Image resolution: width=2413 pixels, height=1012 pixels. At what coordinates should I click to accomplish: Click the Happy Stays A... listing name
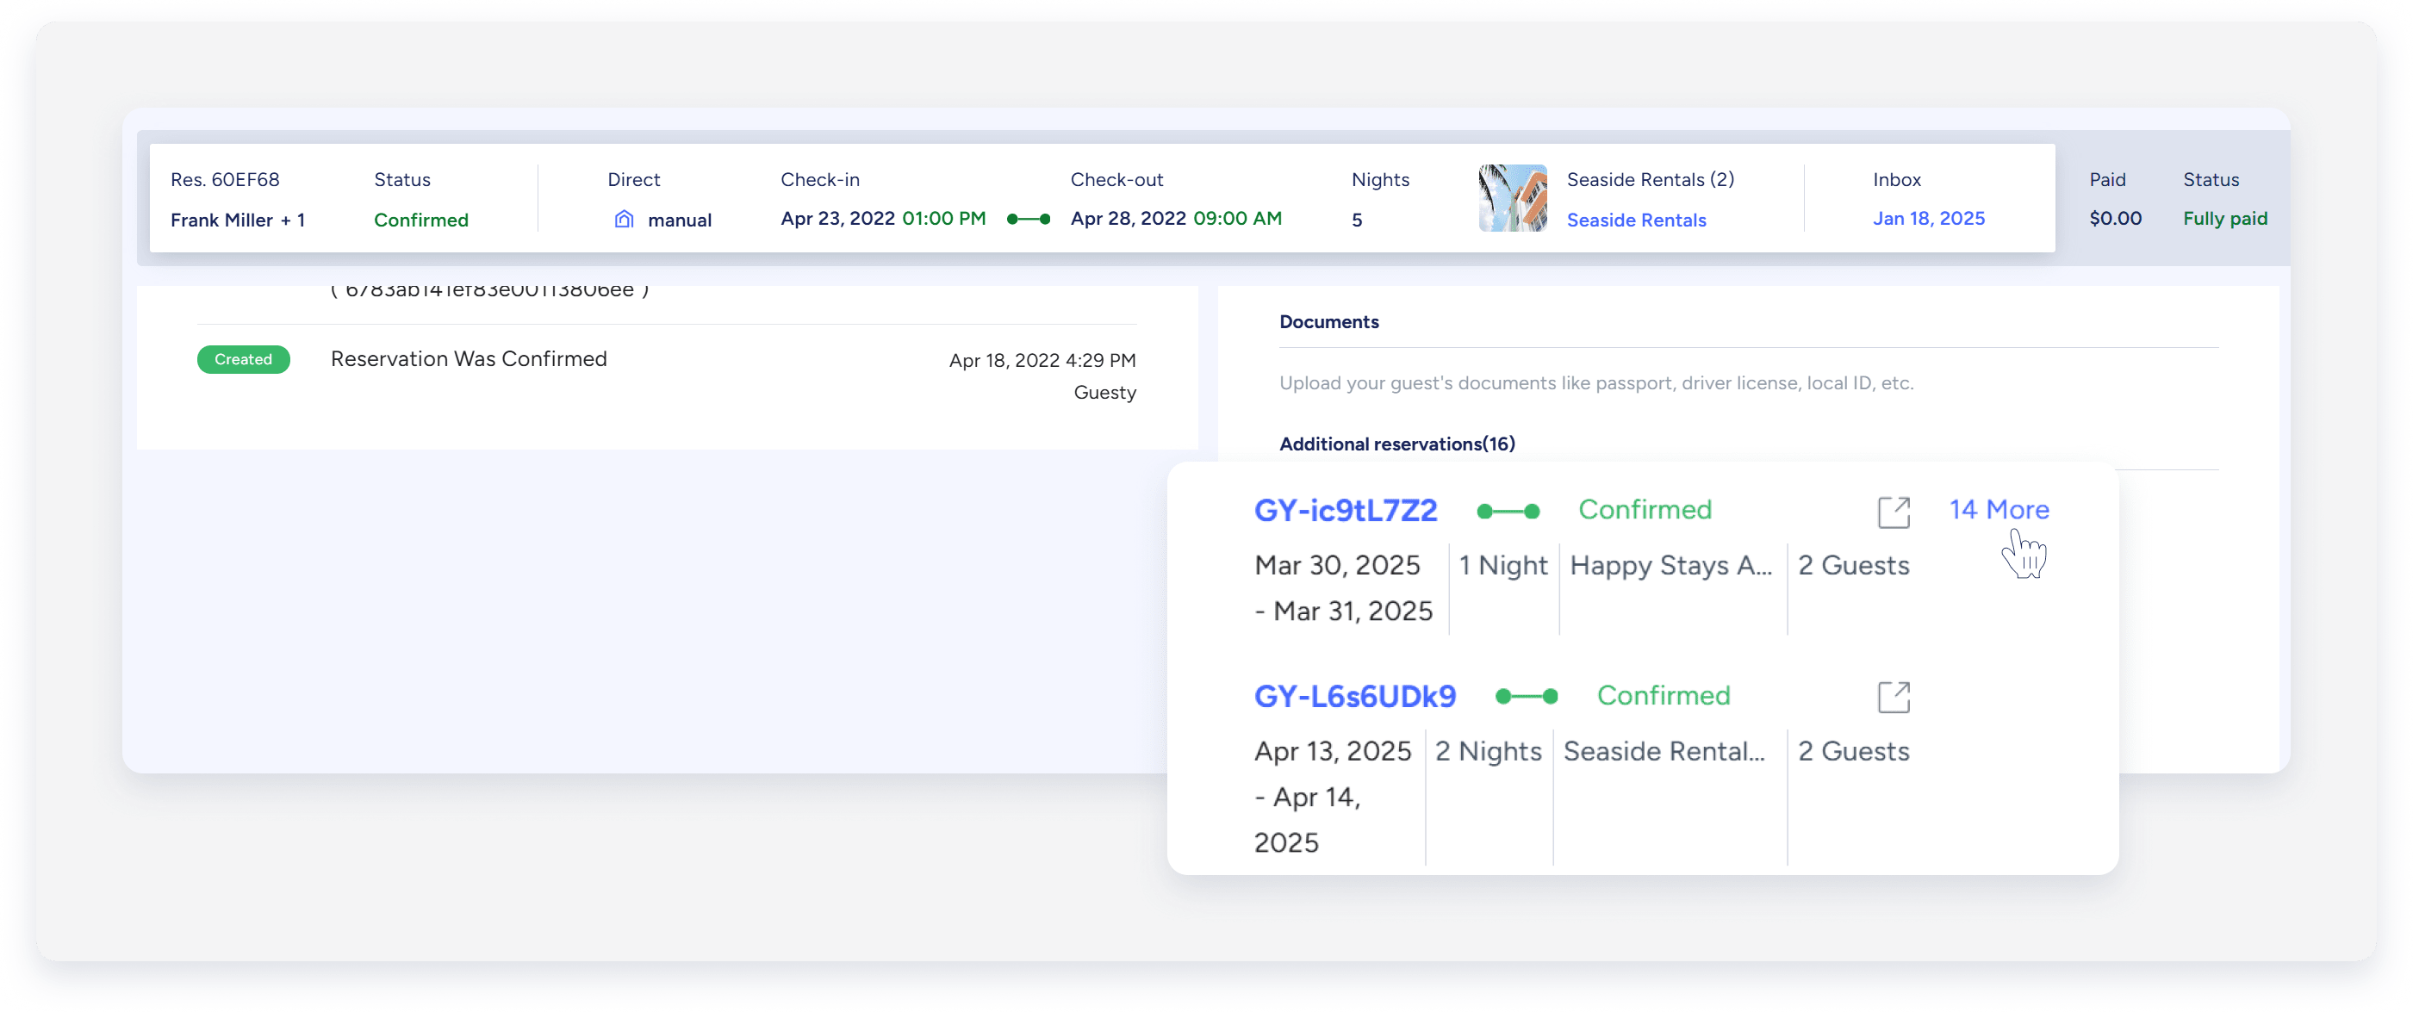click(x=1670, y=566)
